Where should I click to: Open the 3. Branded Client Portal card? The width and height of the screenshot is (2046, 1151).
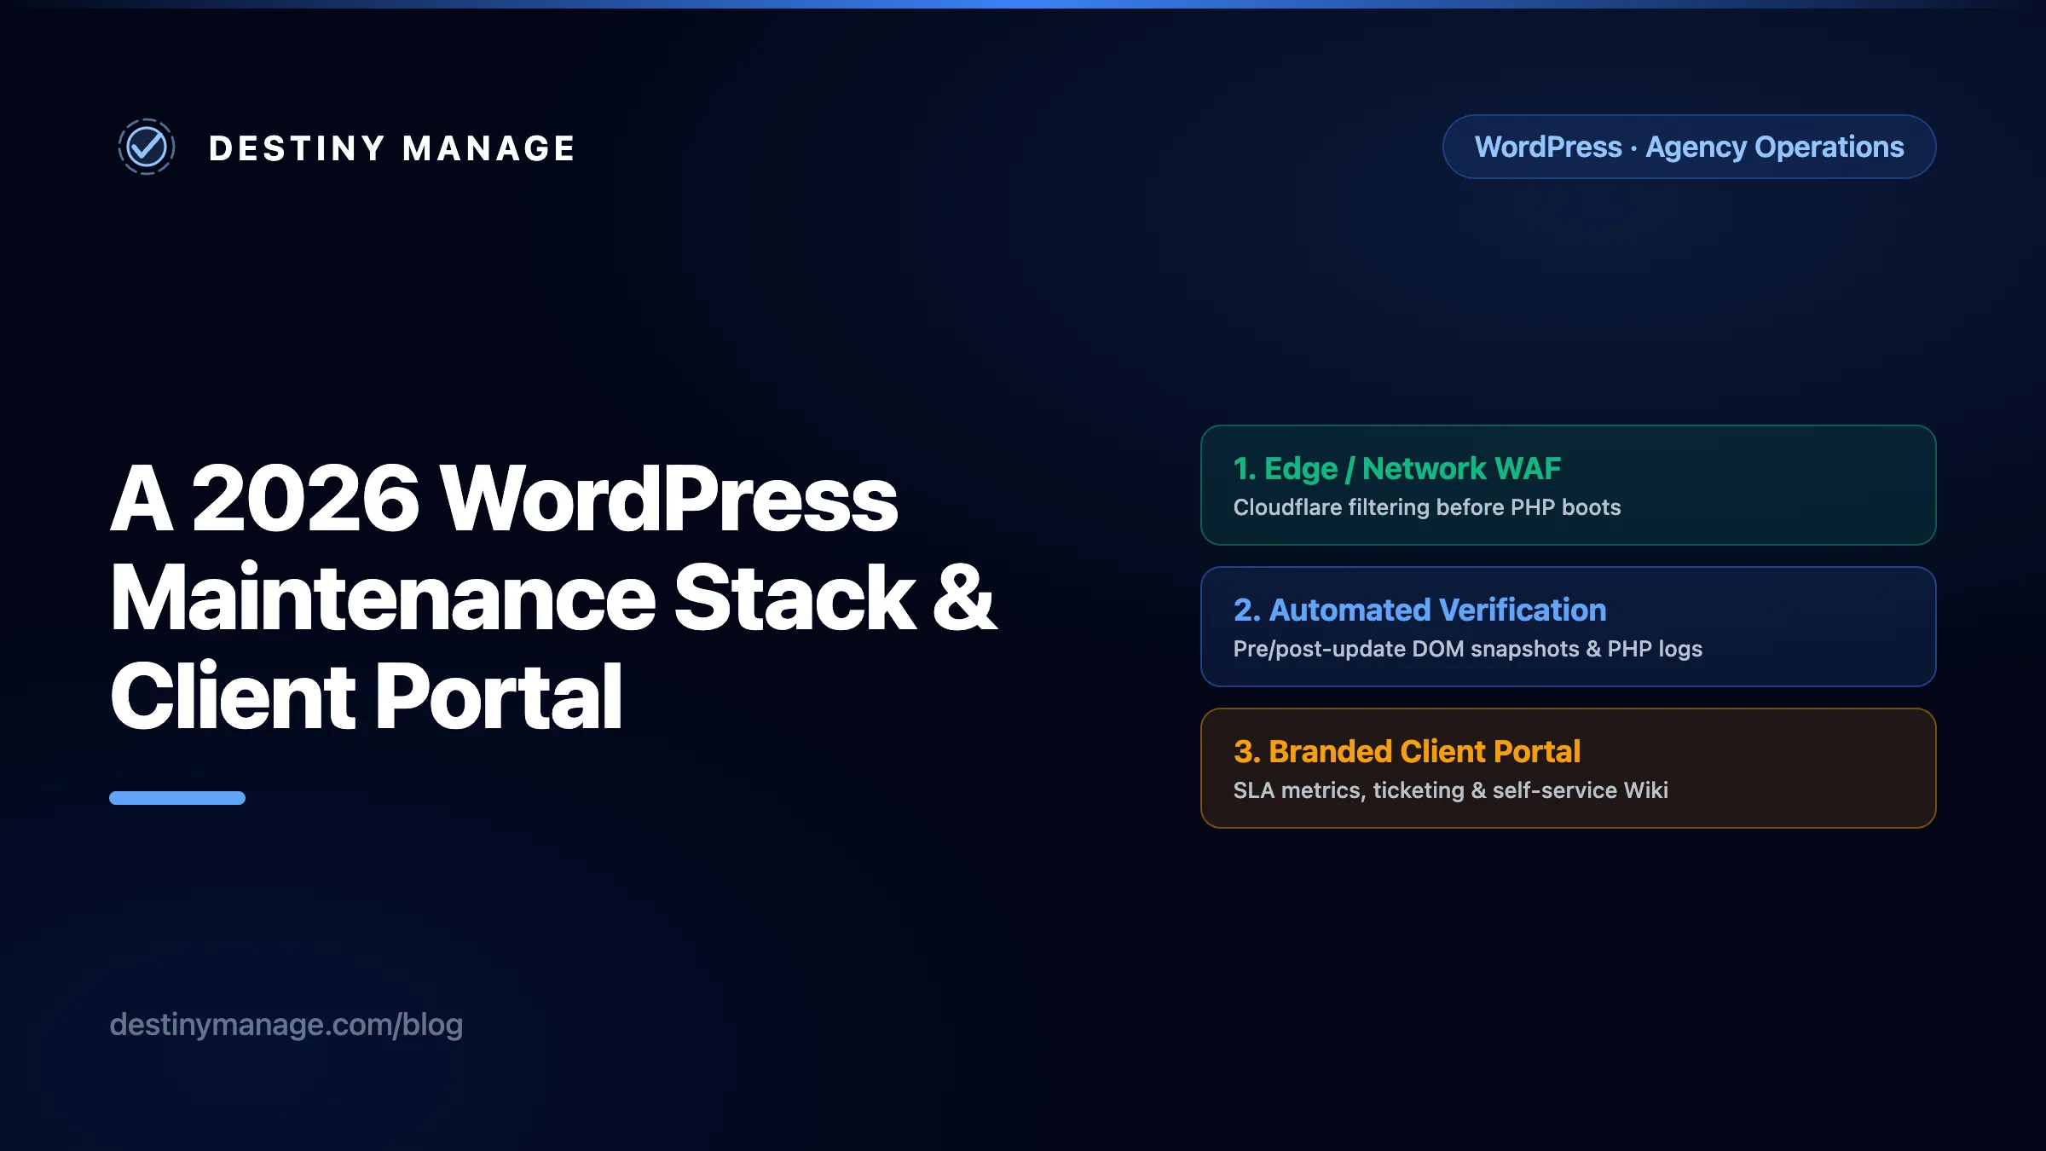(1568, 768)
